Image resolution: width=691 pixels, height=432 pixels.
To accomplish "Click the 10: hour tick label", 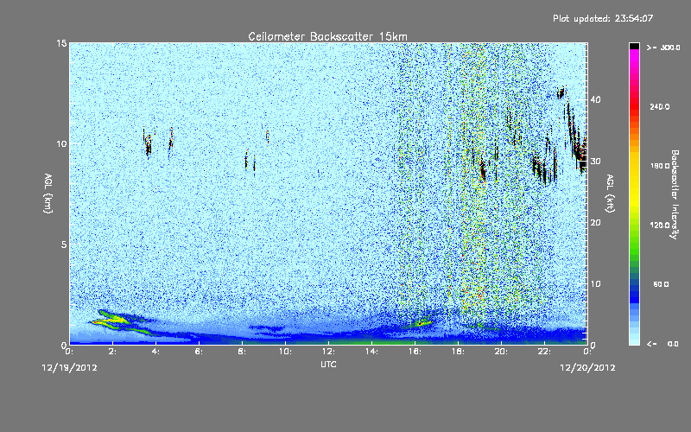I will pos(285,352).
